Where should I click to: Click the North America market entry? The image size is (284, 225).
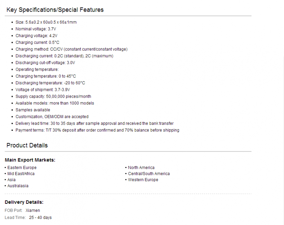pos(141,168)
